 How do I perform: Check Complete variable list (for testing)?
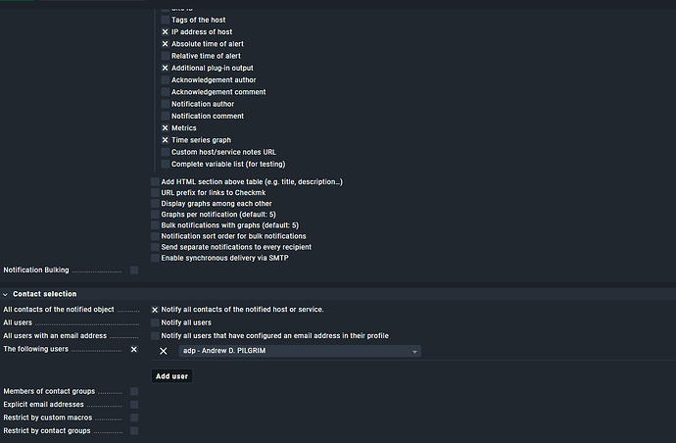tap(166, 164)
